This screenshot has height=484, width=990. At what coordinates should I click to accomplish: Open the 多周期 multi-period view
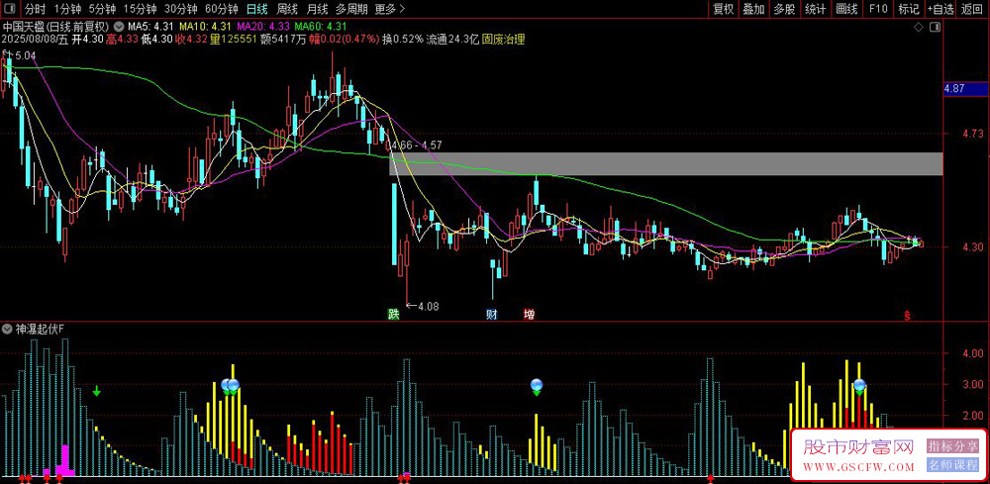pyautogui.click(x=351, y=9)
